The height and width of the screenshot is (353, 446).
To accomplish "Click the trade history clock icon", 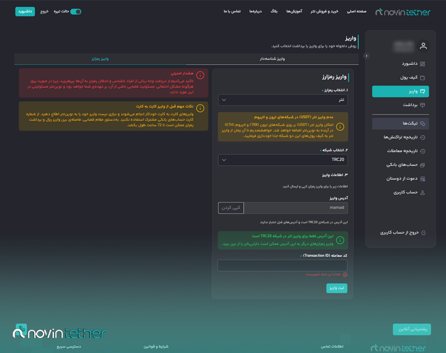I will click(x=422, y=151).
